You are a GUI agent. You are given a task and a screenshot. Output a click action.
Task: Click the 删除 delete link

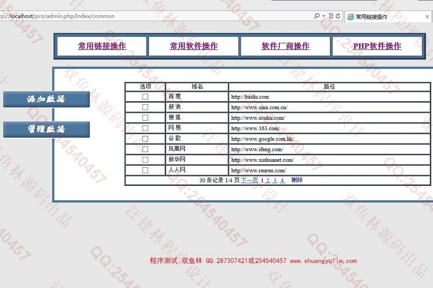pos(297,180)
